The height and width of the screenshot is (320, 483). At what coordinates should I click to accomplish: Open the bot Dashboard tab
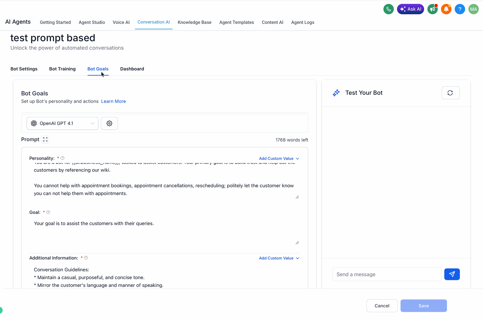pos(132,69)
